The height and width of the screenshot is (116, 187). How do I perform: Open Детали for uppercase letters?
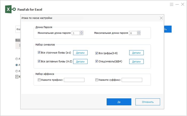(x=80, y=61)
